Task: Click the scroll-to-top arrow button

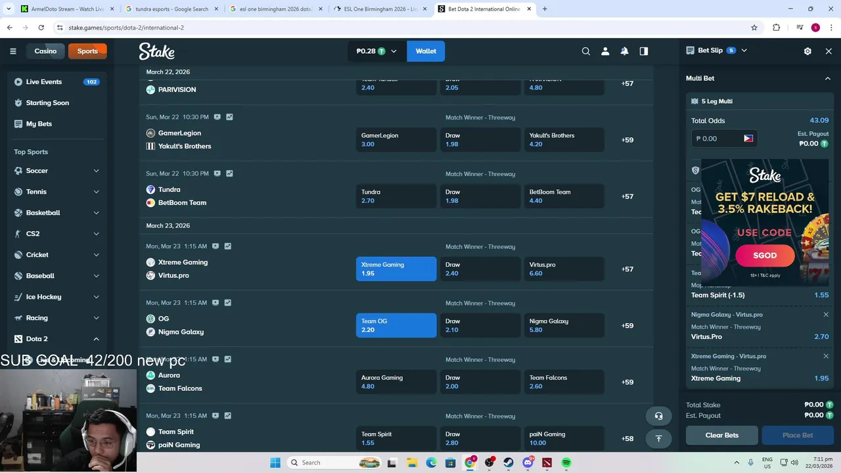Action: point(658,438)
